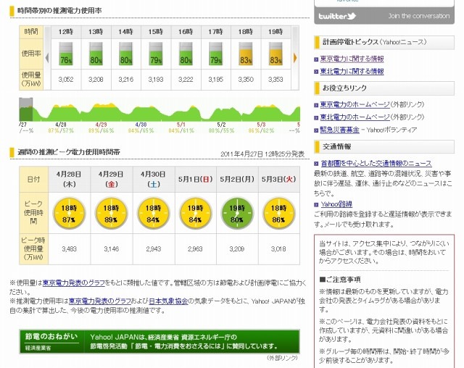Click the 3,483 peak usage value
This screenshot has width=464, height=368.
pos(70,249)
